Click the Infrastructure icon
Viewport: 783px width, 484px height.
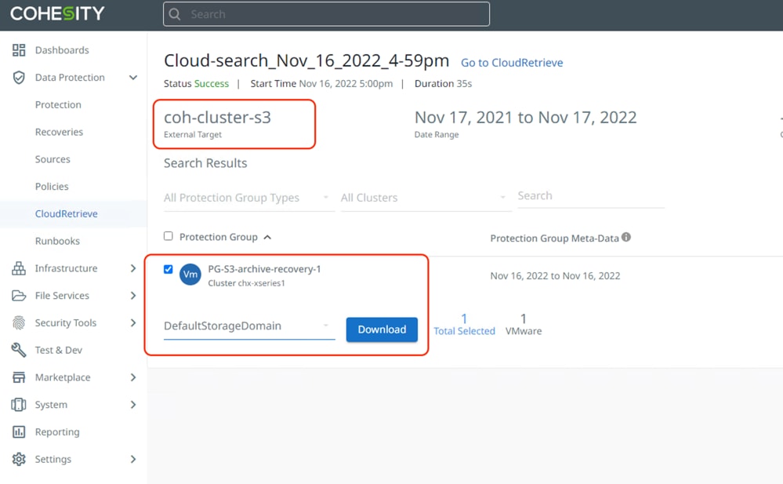(x=19, y=268)
